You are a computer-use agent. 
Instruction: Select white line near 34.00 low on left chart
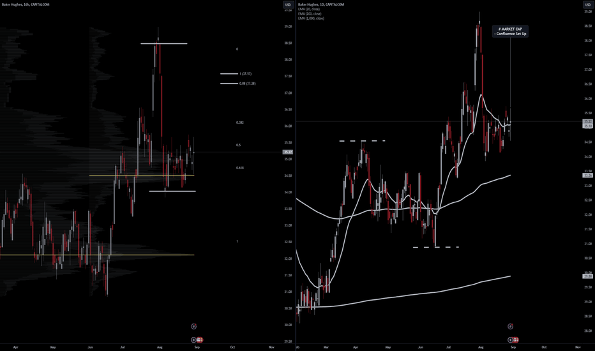[172, 191]
